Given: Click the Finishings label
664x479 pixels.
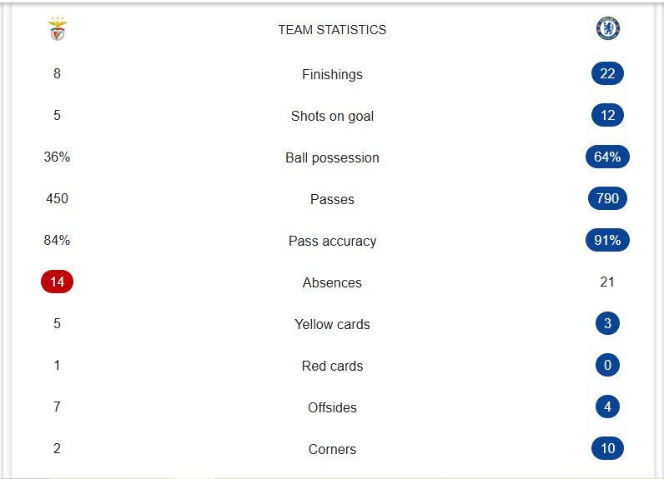Looking at the screenshot, I should point(332,74).
